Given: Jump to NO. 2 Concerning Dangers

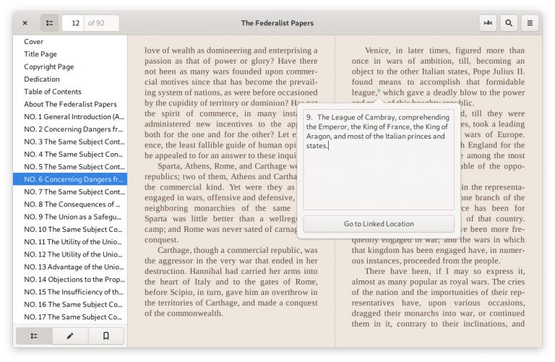Looking at the screenshot, I should click(x=70, y=129).
